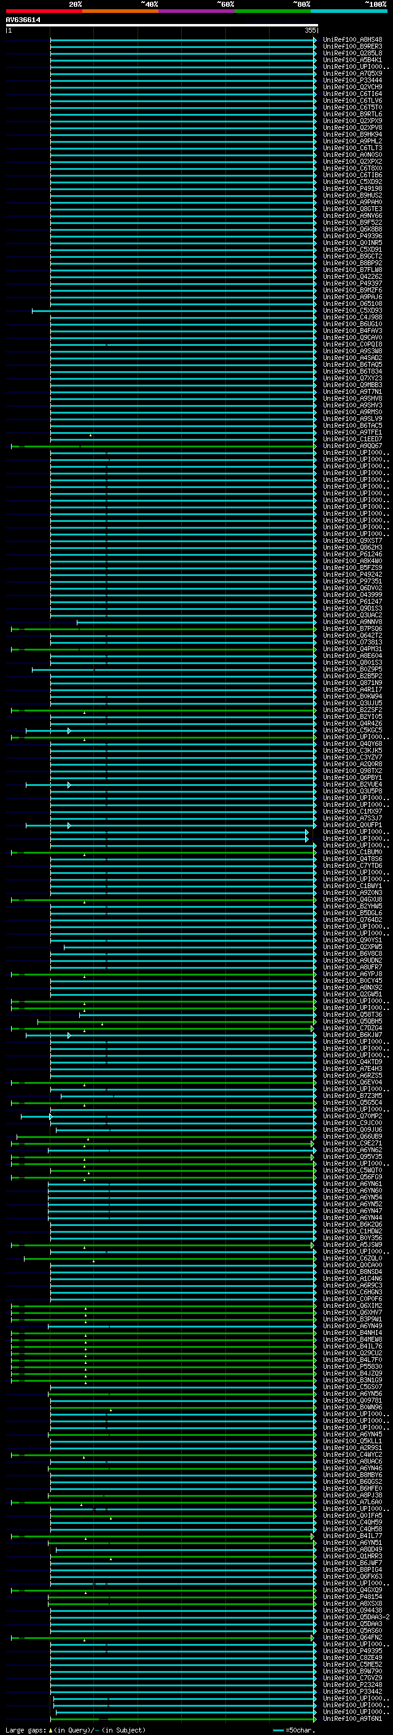Click the UniRef100_B9GCT2 label

click(x=352, y=256)
